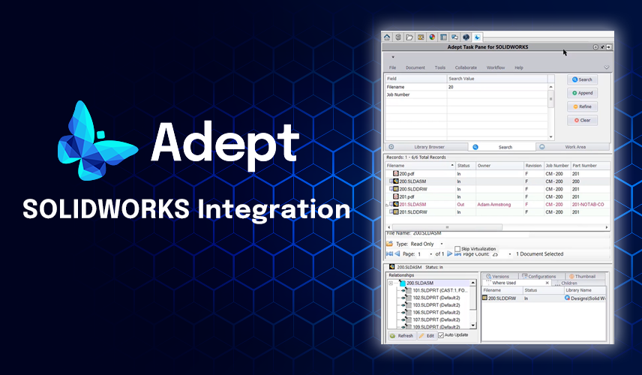
Task: Click the search fields vertical scrollbar
Action: (x=550, y=112)
